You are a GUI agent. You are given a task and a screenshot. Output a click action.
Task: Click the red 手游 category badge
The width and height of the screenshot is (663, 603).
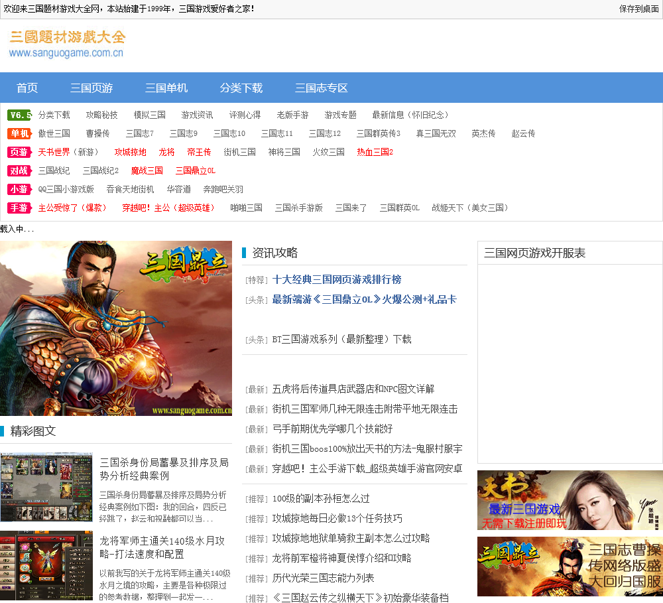(x=20, y=208)
